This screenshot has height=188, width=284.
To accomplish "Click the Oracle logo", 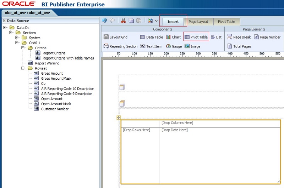I will click(19, 4).
